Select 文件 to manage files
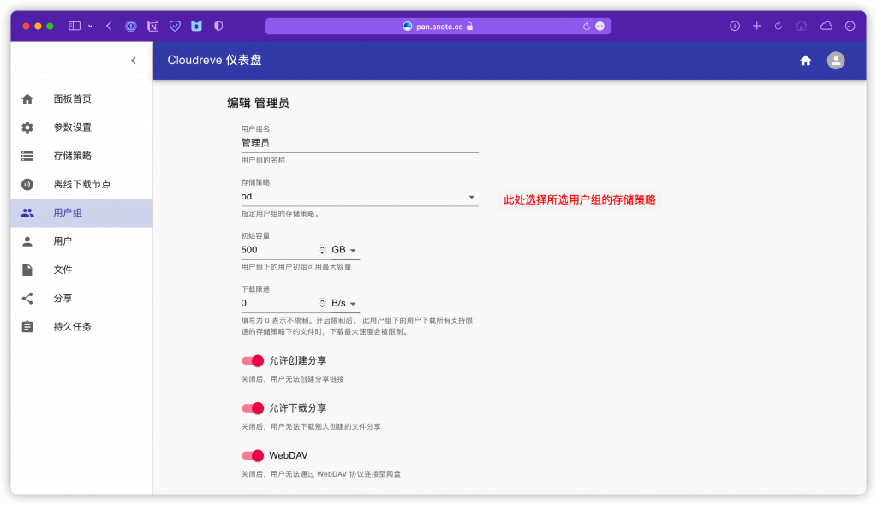This screenshot has height=505, width=877. click(x=60, y=269)
